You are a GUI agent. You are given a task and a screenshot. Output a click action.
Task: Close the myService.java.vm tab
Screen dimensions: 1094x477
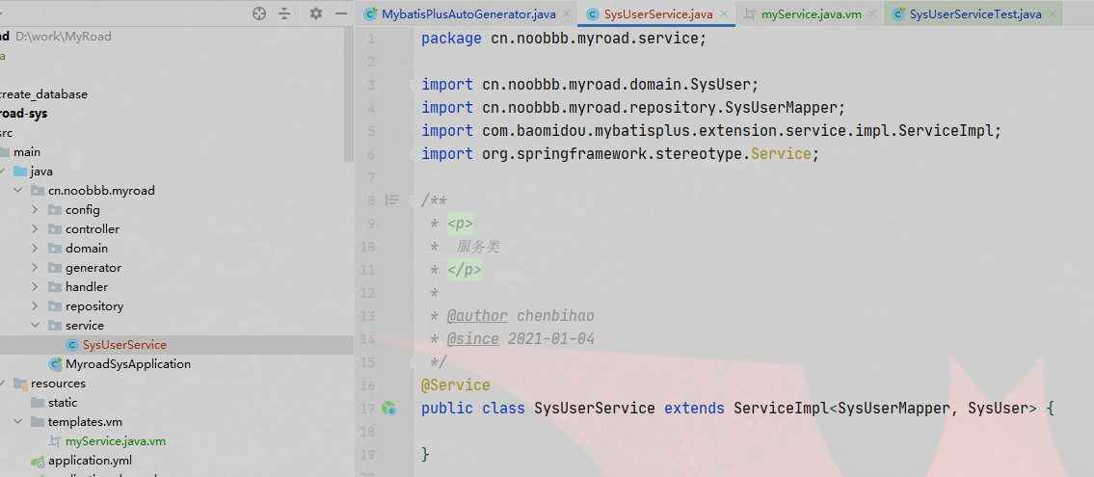(871, 14)
